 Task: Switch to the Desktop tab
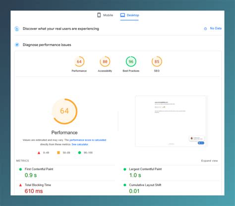click(x=129, y=15)
